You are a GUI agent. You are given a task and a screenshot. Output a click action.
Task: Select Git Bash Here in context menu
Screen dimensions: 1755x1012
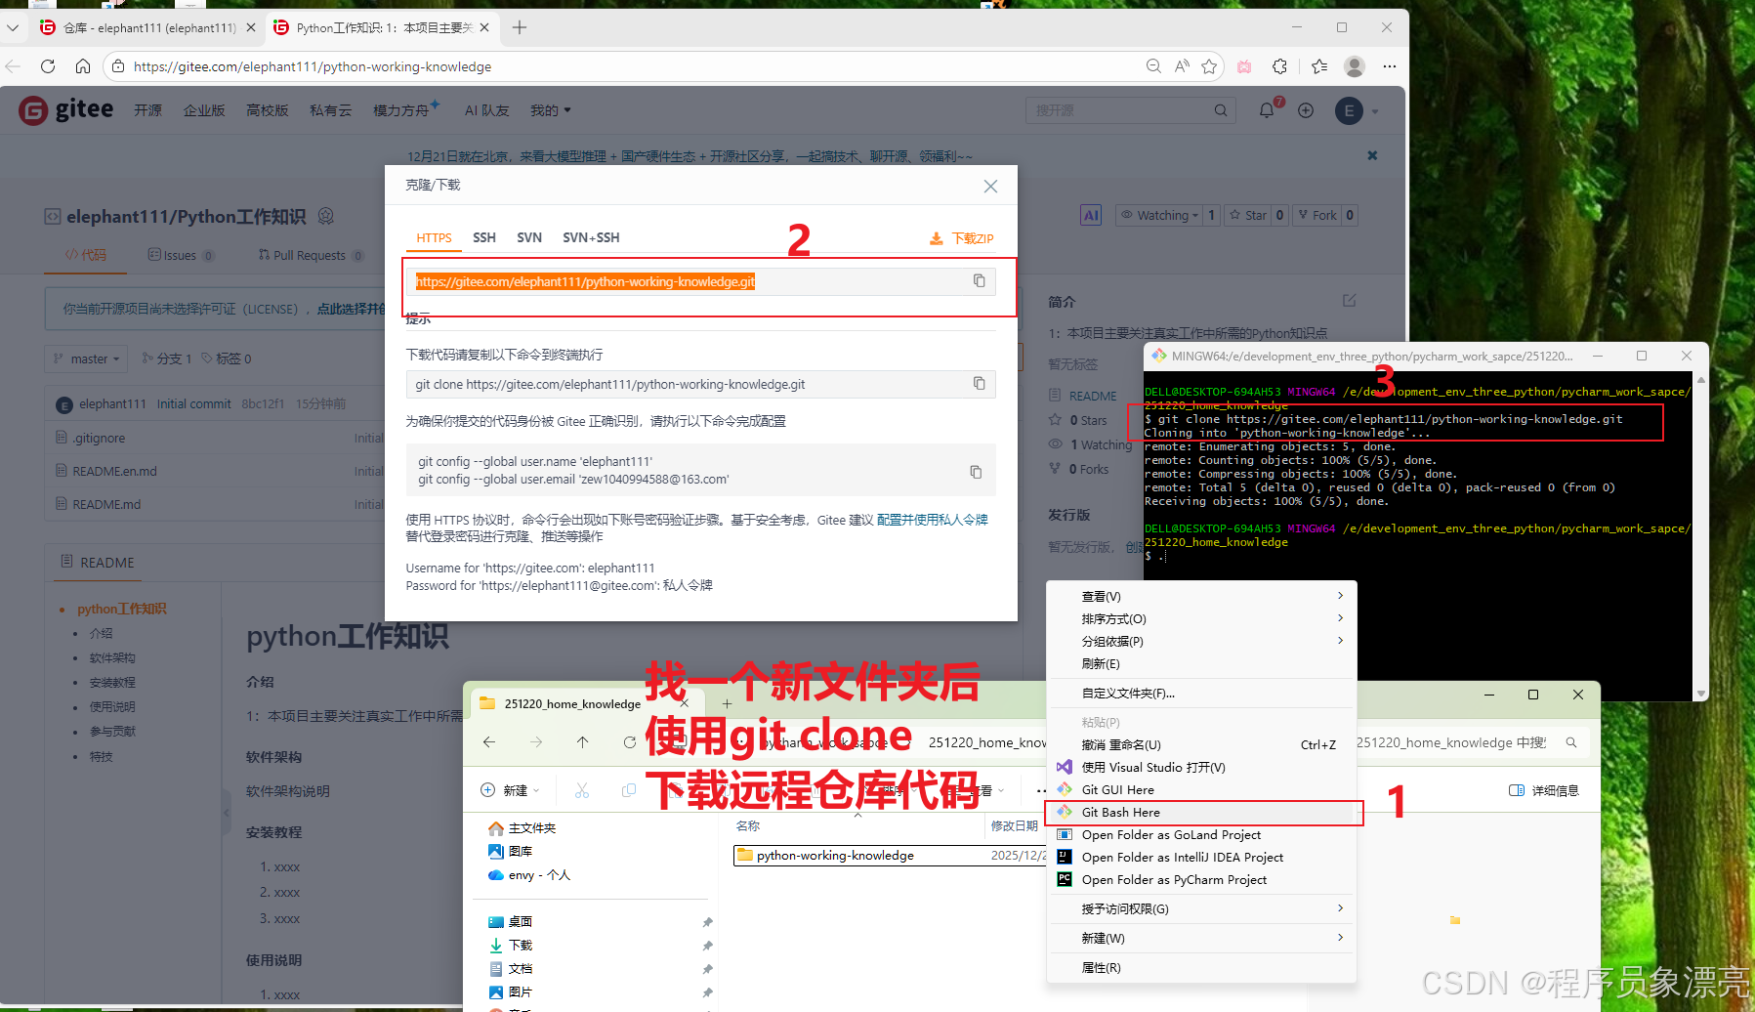[x=1201, y=812]
